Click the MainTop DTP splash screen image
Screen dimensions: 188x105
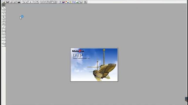(x=94, y=65)
